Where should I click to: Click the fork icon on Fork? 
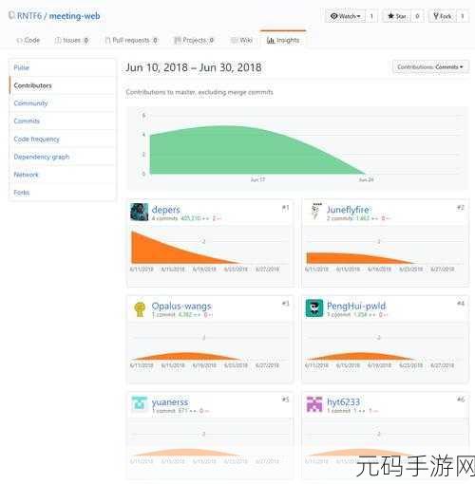(436, 16)
